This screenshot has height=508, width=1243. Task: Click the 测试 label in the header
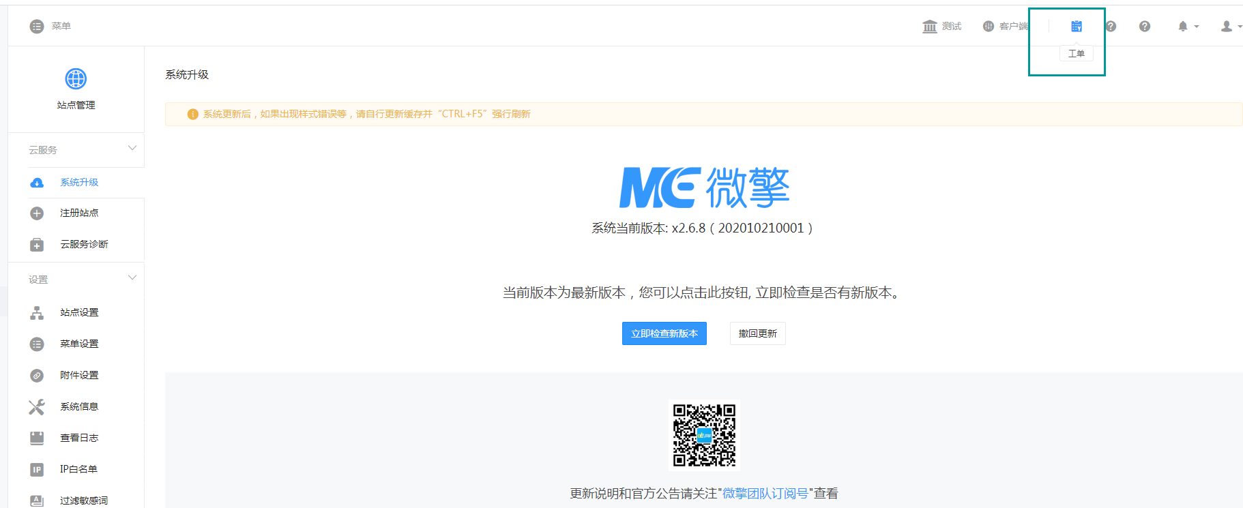pyautogui.click(x=952, y=26)
